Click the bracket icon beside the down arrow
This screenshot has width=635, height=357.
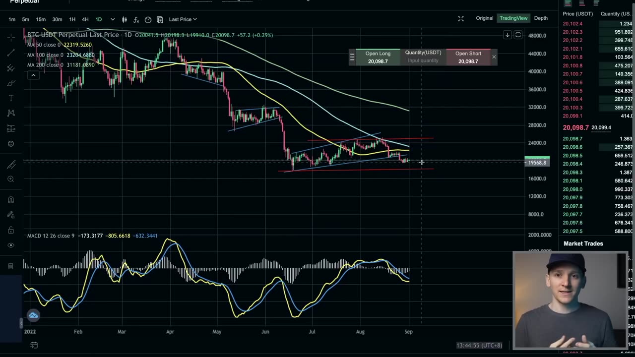[518, 35]
